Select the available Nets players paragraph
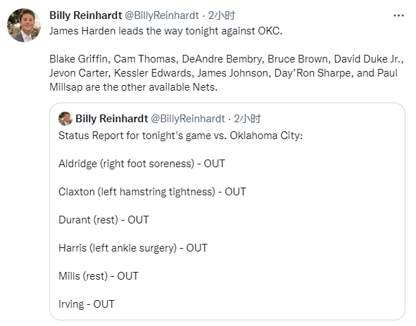 (227, 73)
